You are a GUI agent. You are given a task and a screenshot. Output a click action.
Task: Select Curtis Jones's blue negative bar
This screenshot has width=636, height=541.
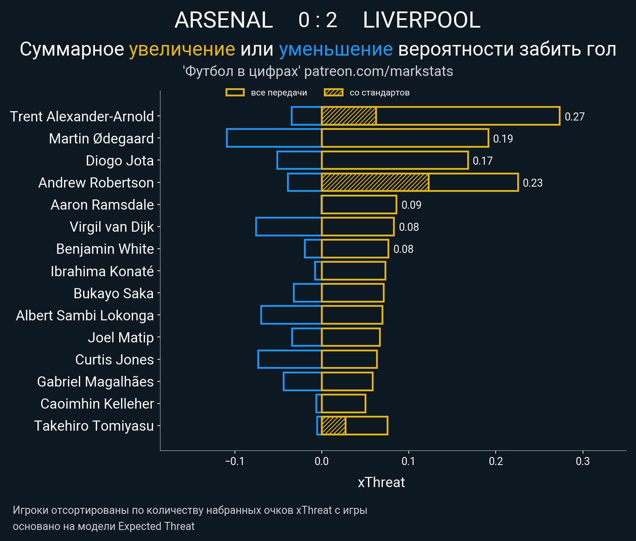(x=290, y=359)
